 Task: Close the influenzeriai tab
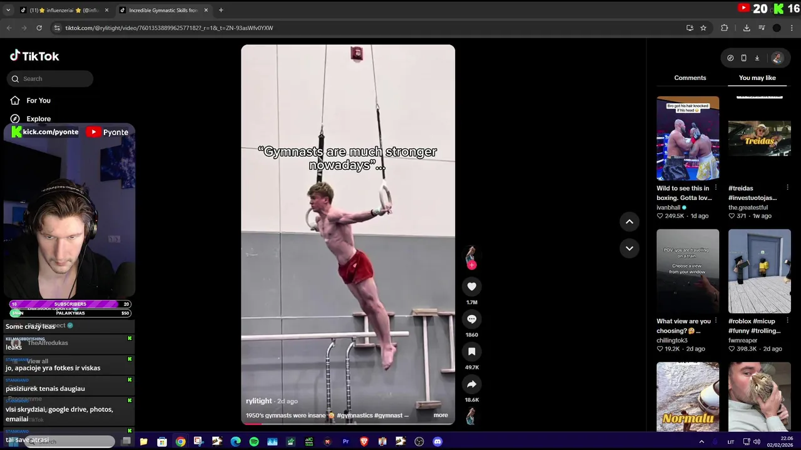[x=106, y=10]
